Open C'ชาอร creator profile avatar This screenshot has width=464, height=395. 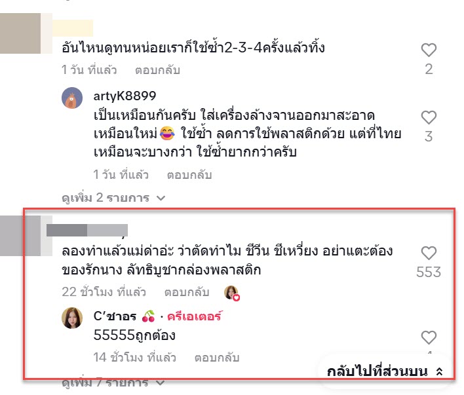click(72, 318)
